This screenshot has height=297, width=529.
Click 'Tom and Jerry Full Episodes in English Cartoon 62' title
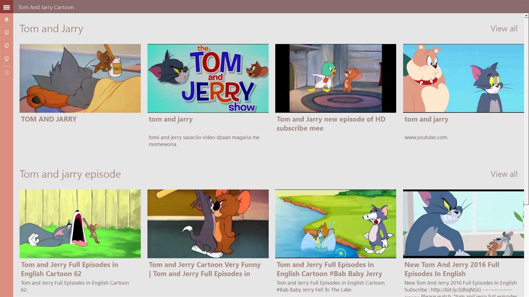pyautogui.click(x=69, y=269)
